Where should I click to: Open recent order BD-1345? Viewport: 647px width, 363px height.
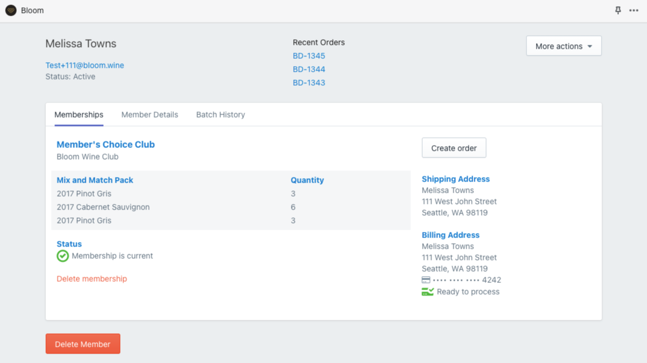tap(309, 56)
